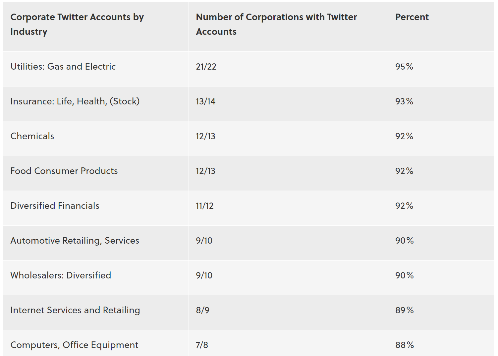The width and height of the screenshot is (498, 356).
Task: Click the '11/12' count cell
Action: [x=204, y=206]
